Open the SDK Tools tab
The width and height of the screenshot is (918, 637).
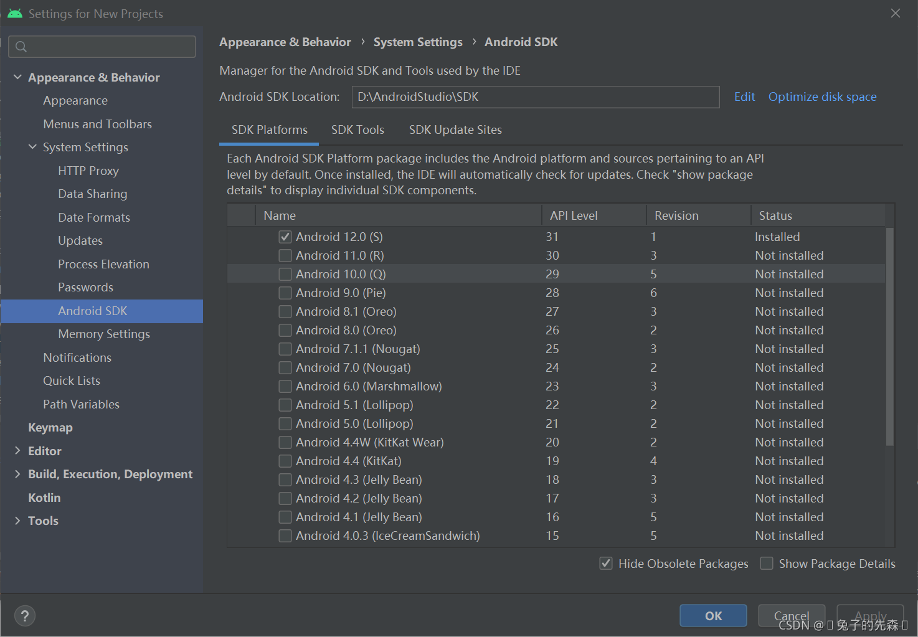pos(357,130)
